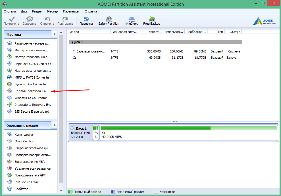
Task: Select the Зарезервировано partition row
Action: 155,51
